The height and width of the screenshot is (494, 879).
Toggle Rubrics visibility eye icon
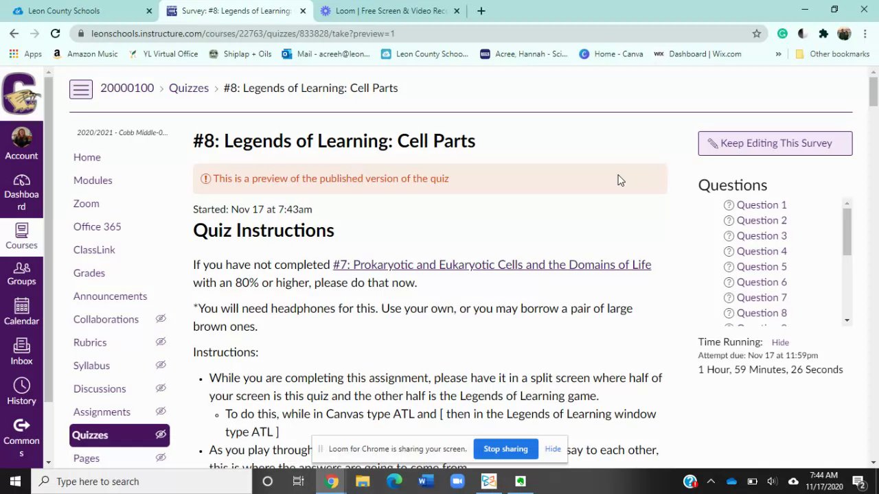(161, 342)
